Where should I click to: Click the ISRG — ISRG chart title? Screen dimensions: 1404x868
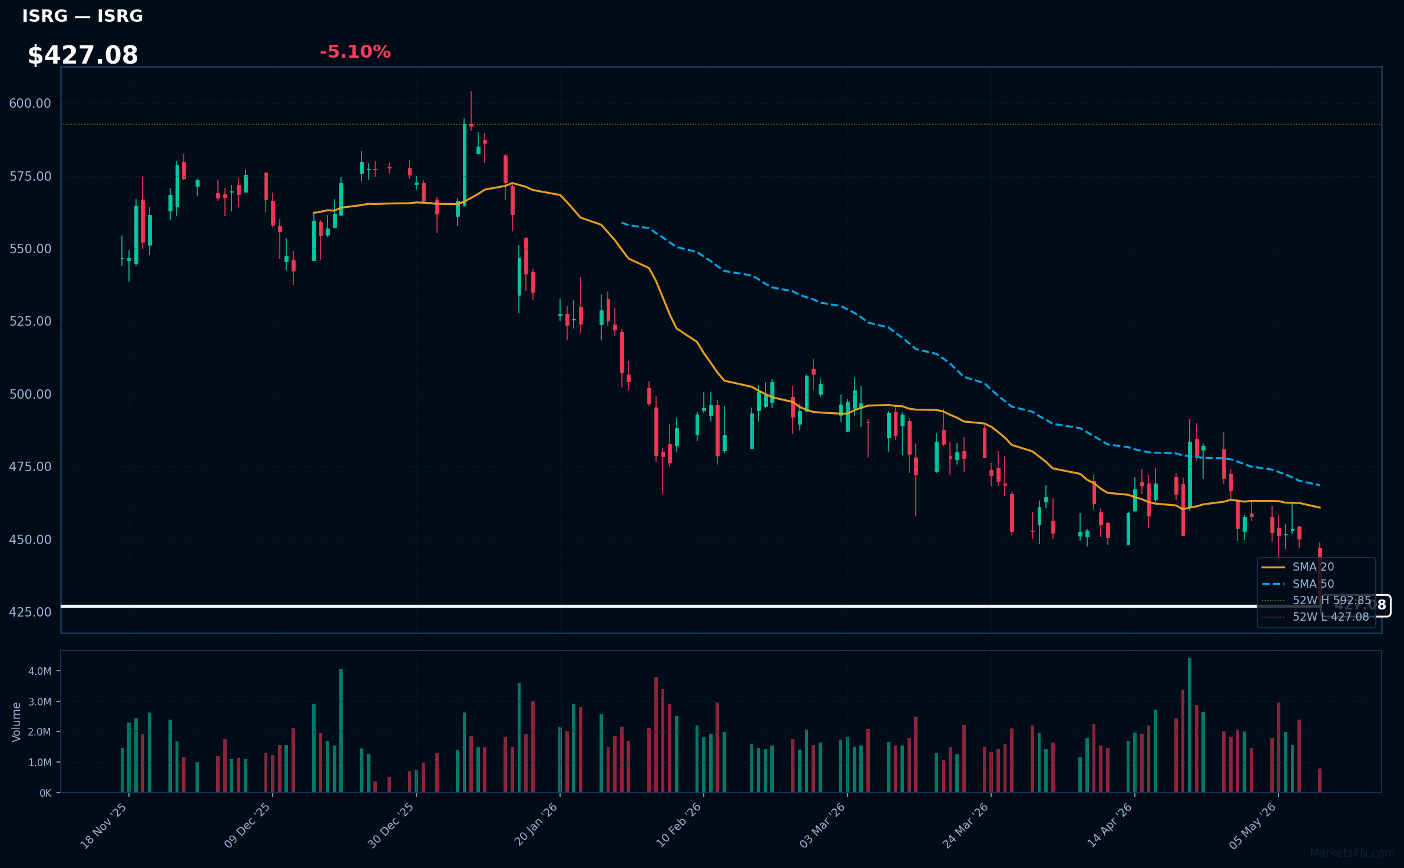click(82, 16)
